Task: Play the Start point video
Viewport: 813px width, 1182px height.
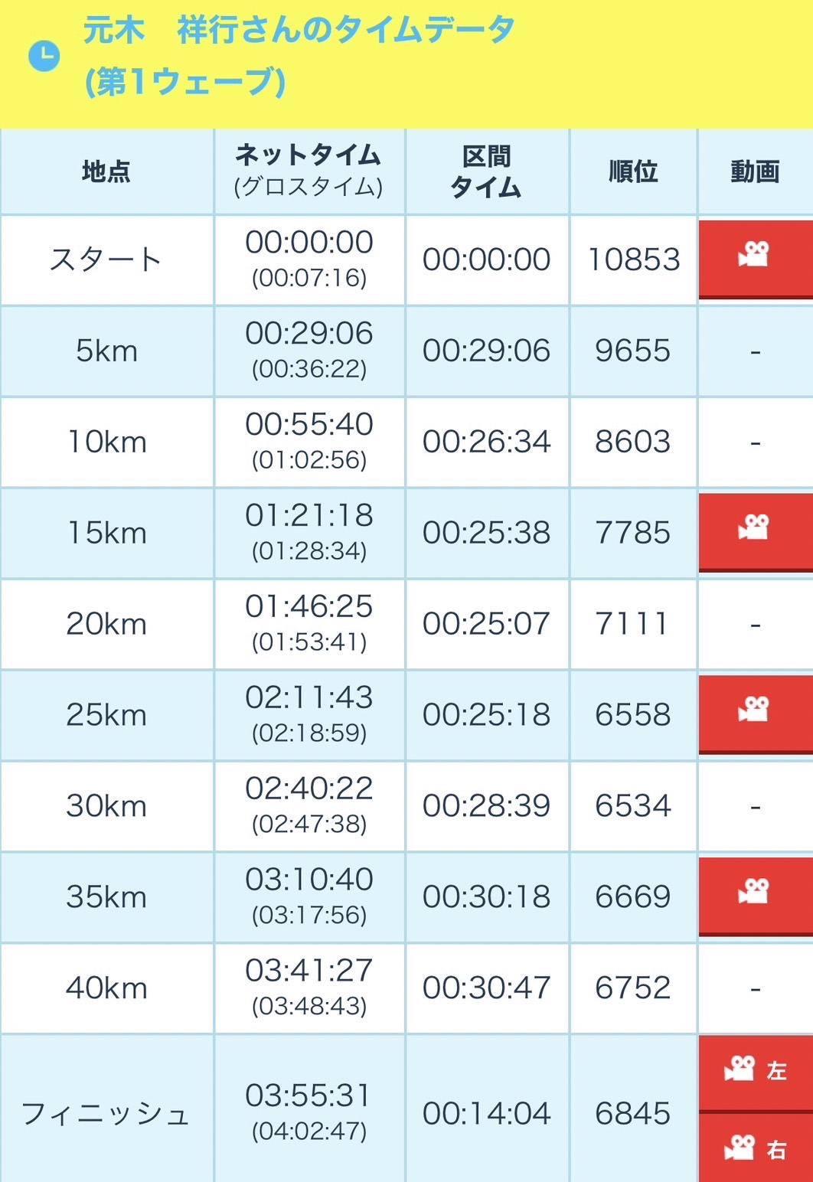Action: (755, 256)
